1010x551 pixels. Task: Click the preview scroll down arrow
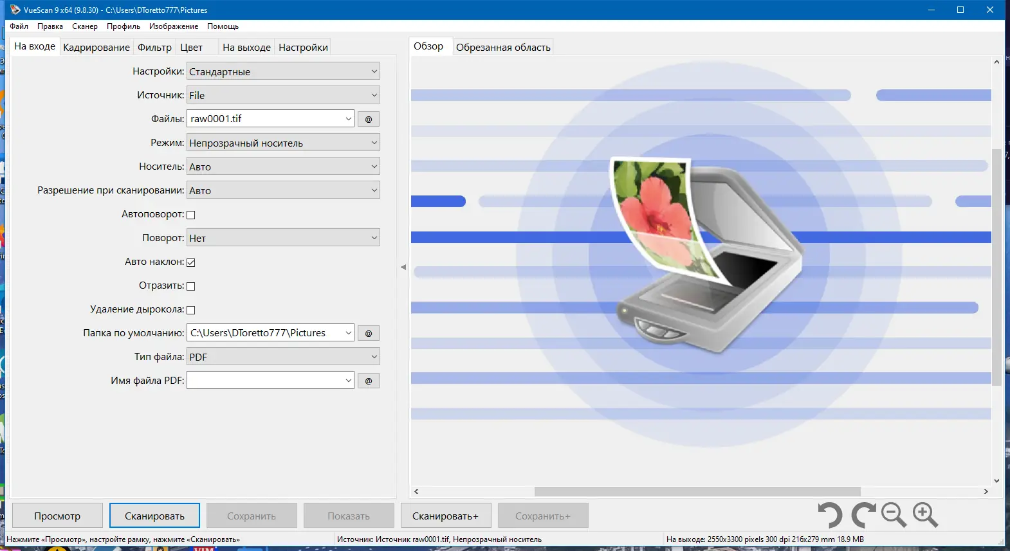point(996,480)
